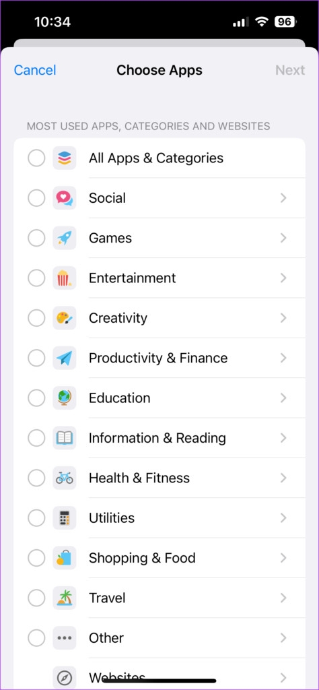Expand the Social category chevron
This screenshot has height=690, width=319.
pyautogui.click(x=283, y=198)
